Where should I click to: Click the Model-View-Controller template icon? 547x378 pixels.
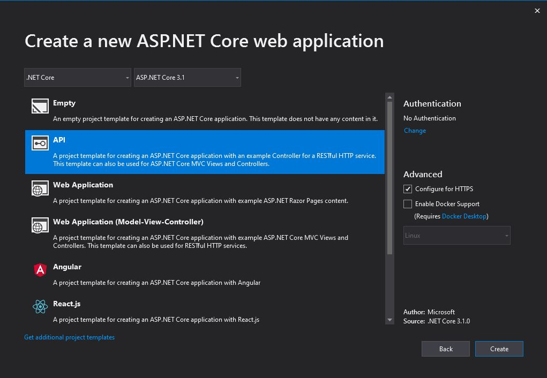40,225
